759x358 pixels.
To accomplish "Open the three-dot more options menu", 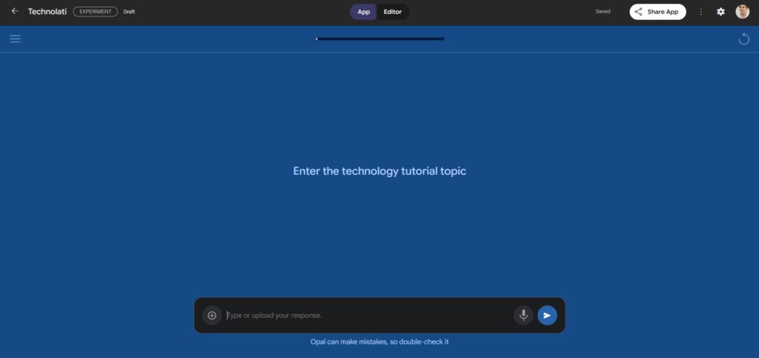I will pyautogui.click(x=701, y=12).
